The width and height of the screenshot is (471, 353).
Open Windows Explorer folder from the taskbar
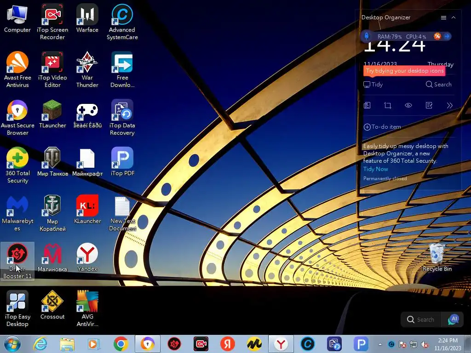pyautogui.click(x=67, y=344)
